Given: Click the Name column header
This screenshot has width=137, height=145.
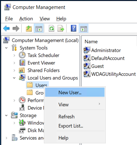Looking at the screenshot, I should click(91, 42).
